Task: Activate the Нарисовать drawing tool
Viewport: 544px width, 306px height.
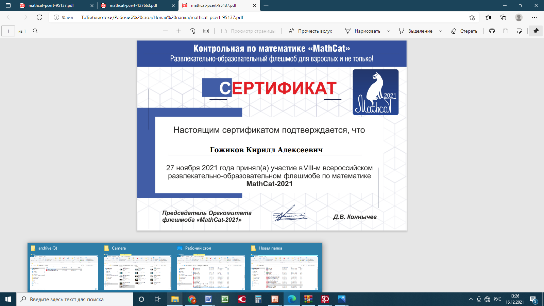Action: coord(362,31)
